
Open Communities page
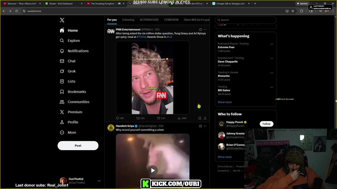coord(75,102)
